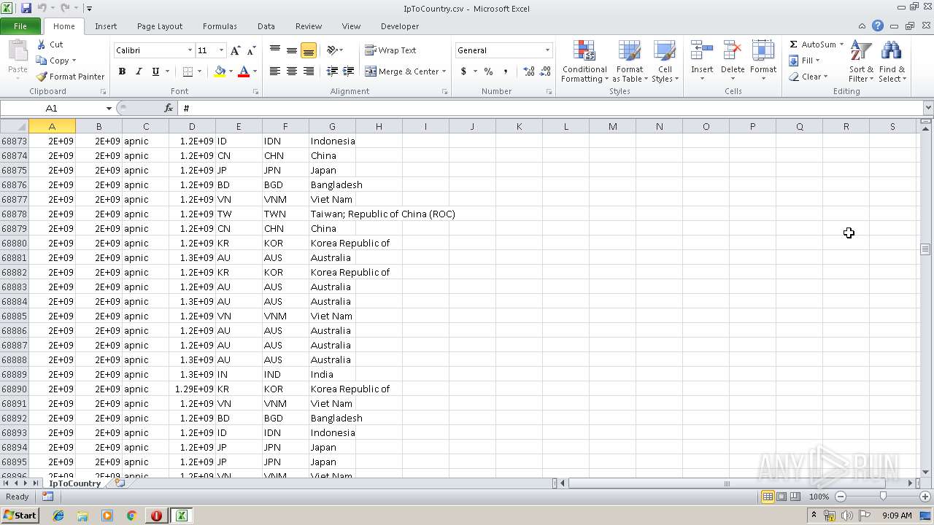Click the Font Color red A swatch
The image size is (934, 525).
[244, 71]
